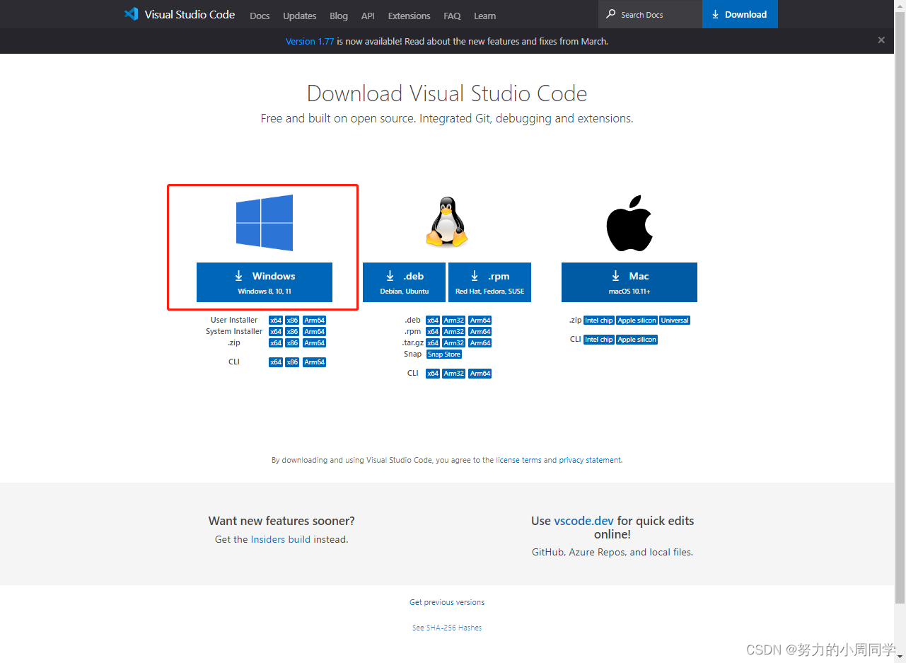Click the download arrow on the .deb button
906x663 pixels.
tap(390, 276)
